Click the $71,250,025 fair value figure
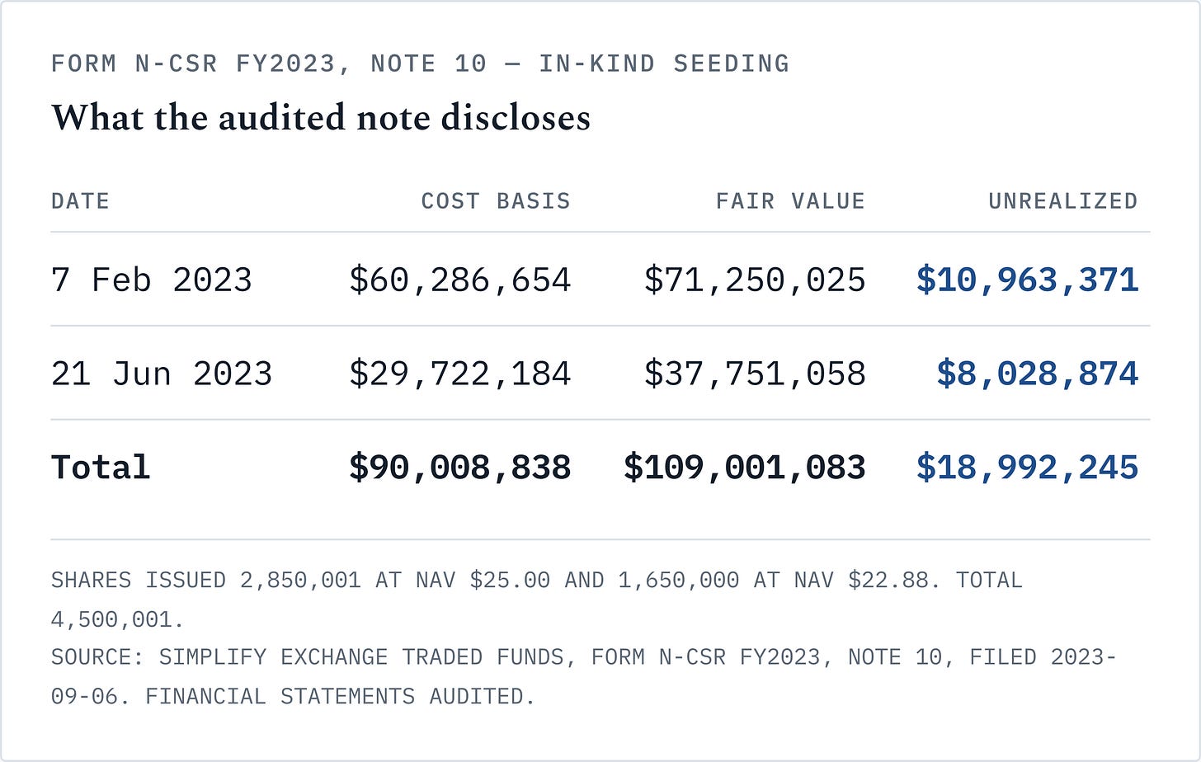This screenshot has height=762, width=1201. (x=755, y=280)
